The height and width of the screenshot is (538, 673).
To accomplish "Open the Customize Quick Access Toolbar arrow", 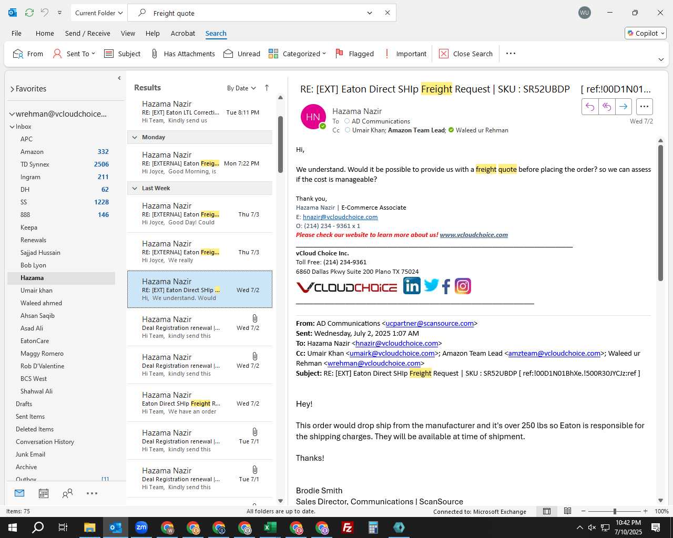I will point(59,13).
